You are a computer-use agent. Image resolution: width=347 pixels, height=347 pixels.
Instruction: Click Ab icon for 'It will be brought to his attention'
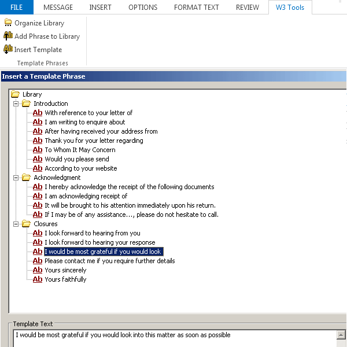[38, 205]
